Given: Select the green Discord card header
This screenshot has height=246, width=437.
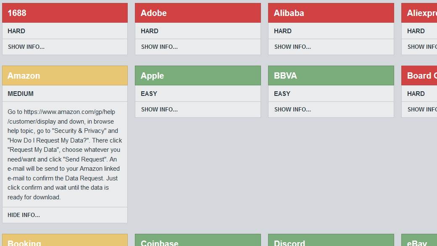Looking at the screenshot, I should [x=331, y=241].
